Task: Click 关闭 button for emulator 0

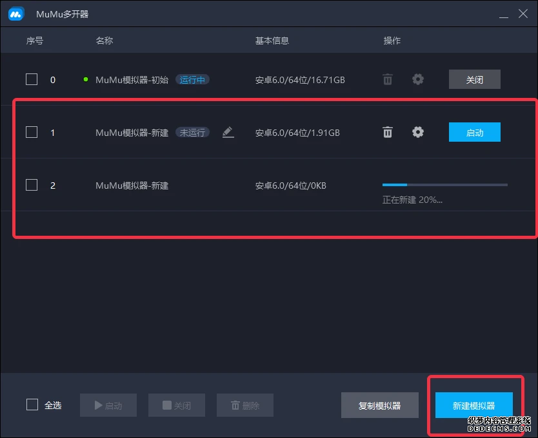Action: [475, 79]
